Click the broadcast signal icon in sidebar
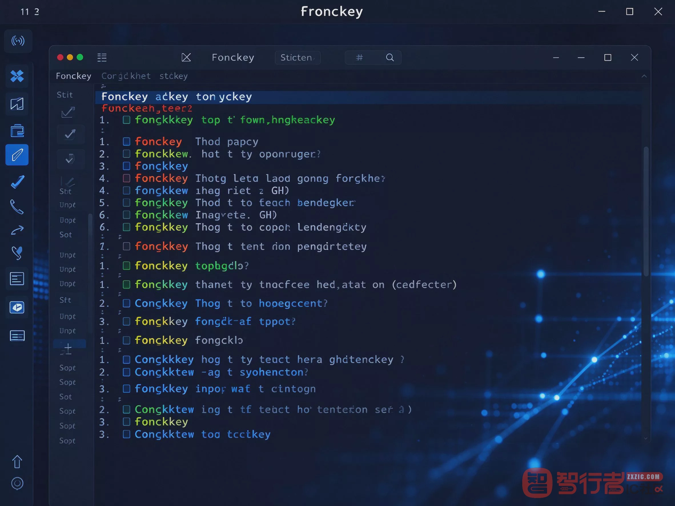Image resolution: width=675 pixels, height=506 pixels. (x=18, y=41)
